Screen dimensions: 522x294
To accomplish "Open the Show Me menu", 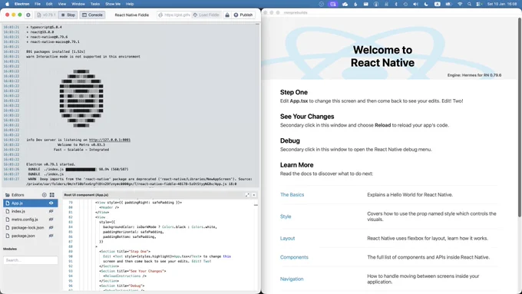I will pyautogui.click(x=113, y=4).
